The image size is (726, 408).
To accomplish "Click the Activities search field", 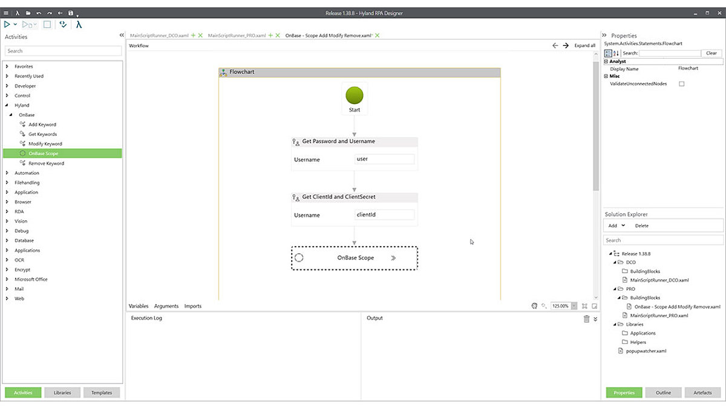I will point(64,51).
